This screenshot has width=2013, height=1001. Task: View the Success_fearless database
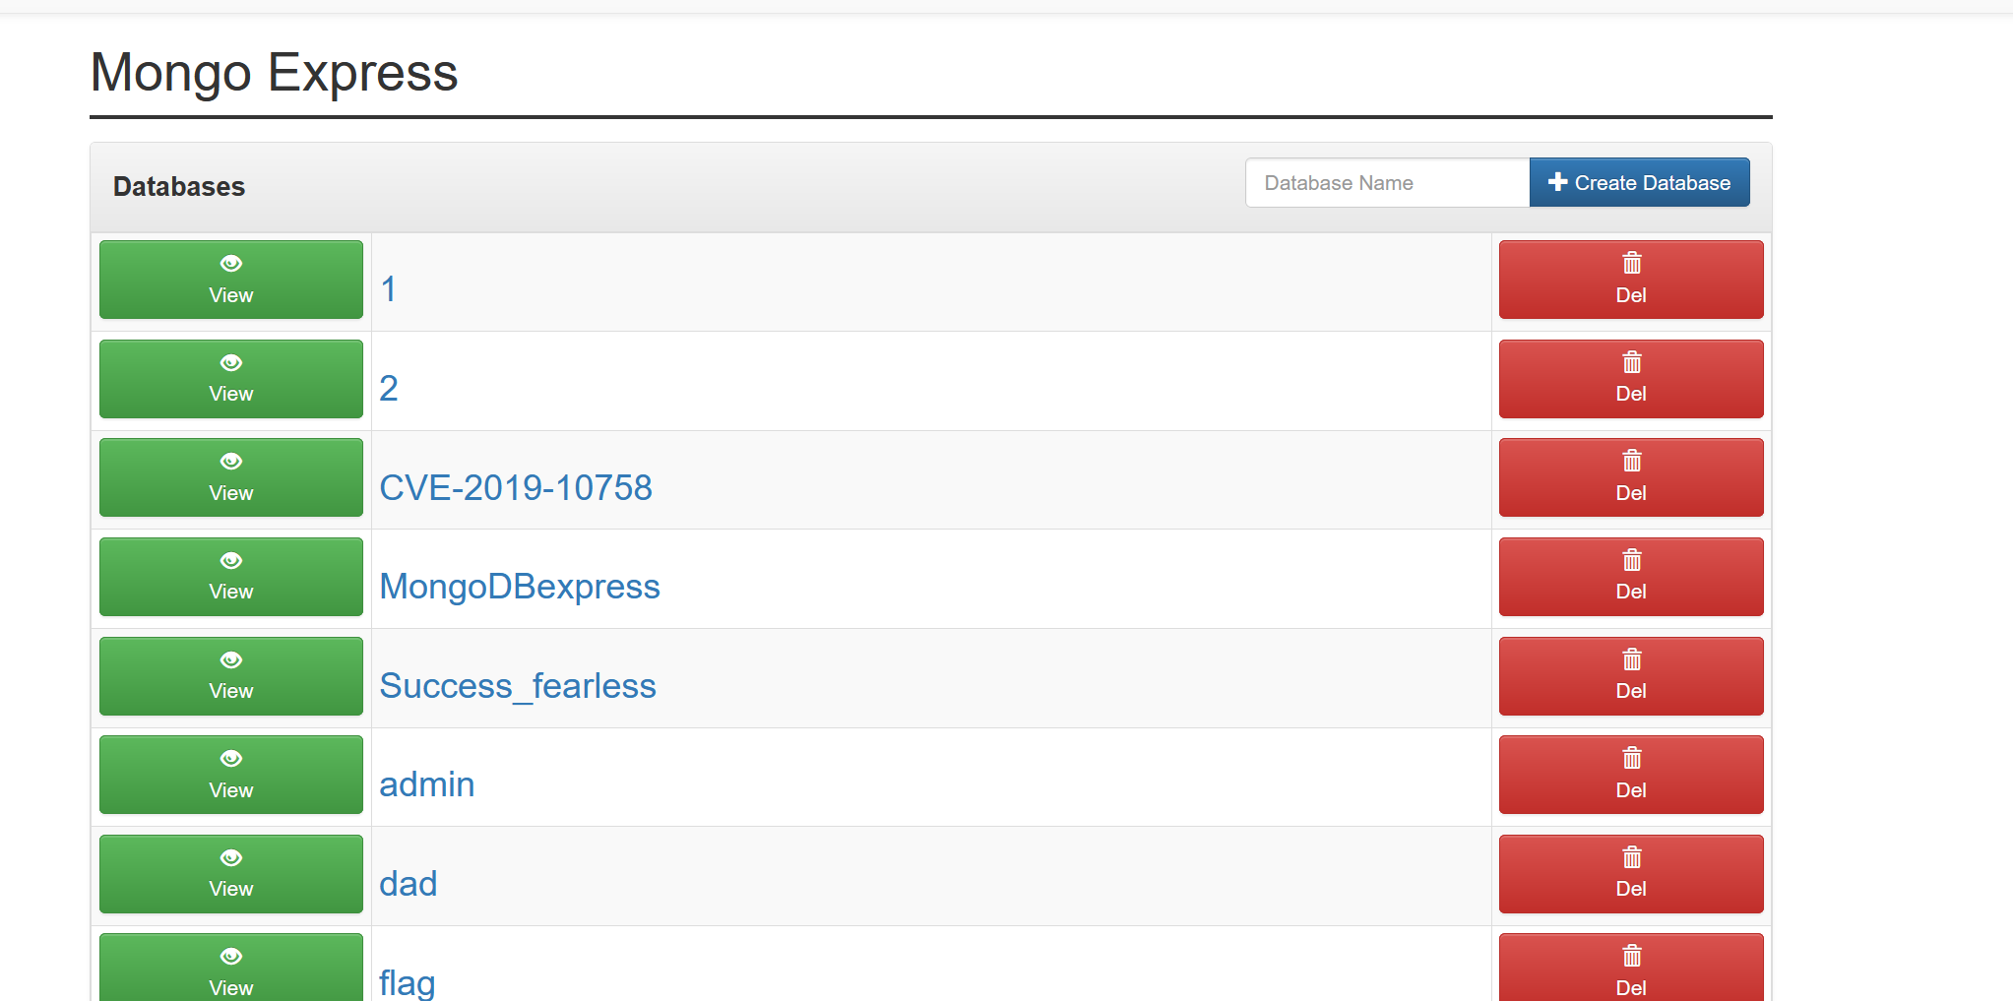click(x=231, y=676)
